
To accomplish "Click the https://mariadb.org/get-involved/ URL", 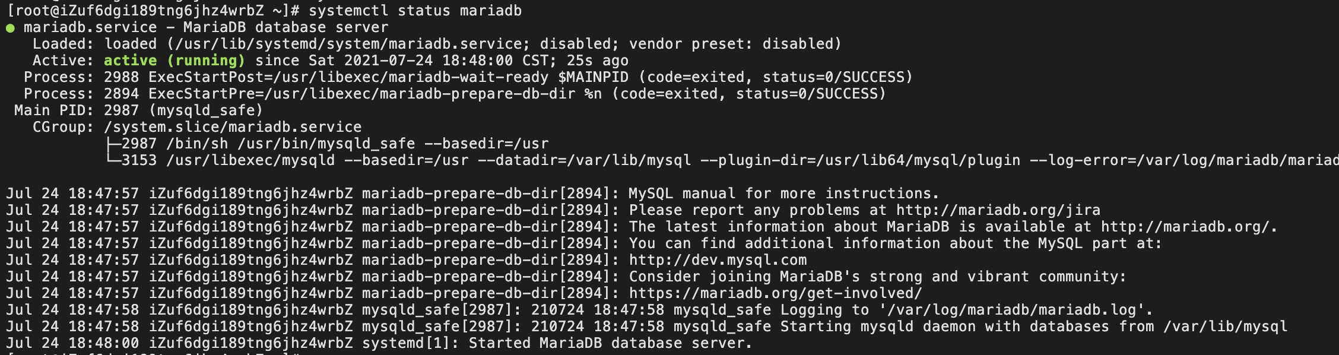I will [x=776, y=293].
